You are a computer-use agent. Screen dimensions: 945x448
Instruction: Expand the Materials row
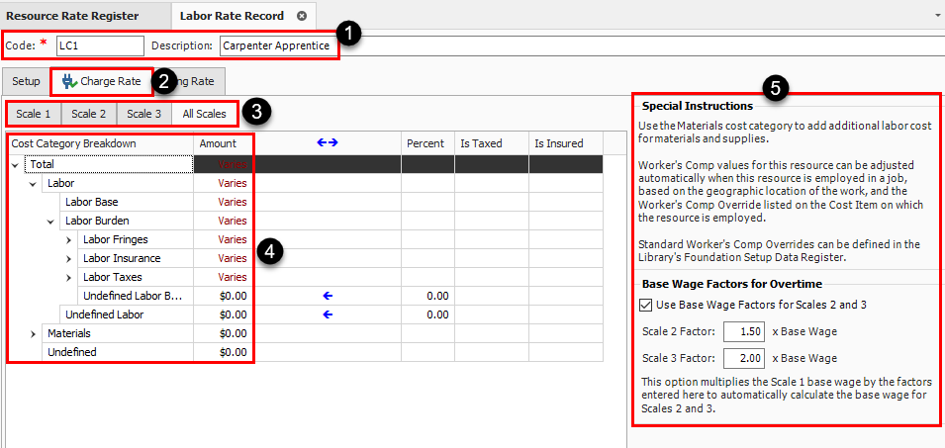(33, 333)
